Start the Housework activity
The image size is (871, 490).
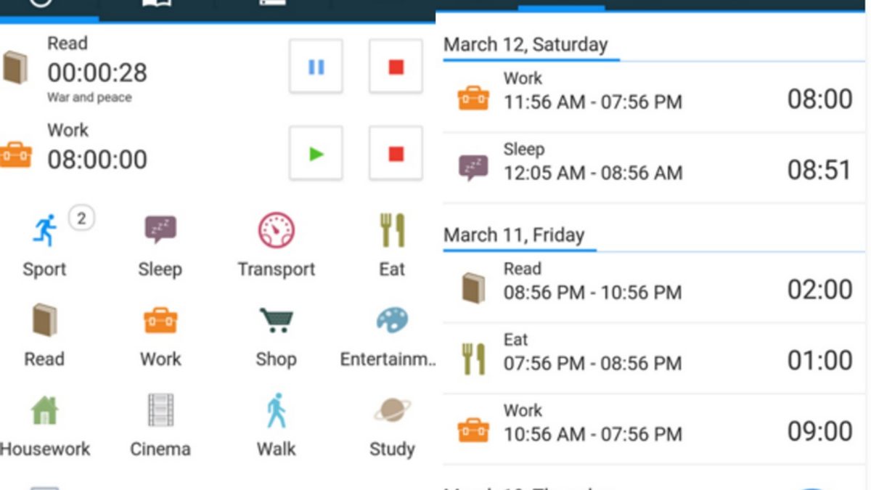point(45,411)
